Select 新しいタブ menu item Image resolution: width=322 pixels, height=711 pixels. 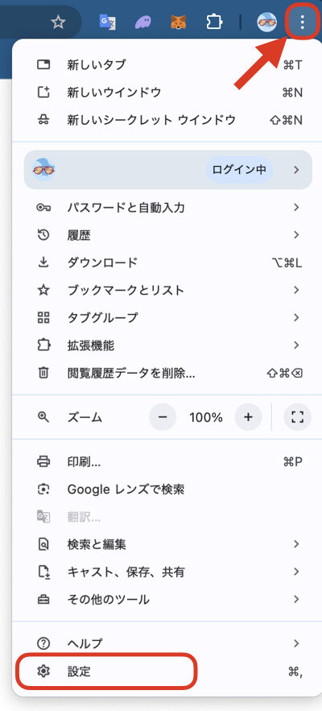tap(167, 65)
